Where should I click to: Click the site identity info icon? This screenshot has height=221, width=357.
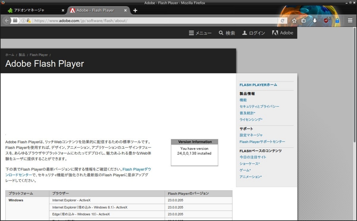(23, 21)
